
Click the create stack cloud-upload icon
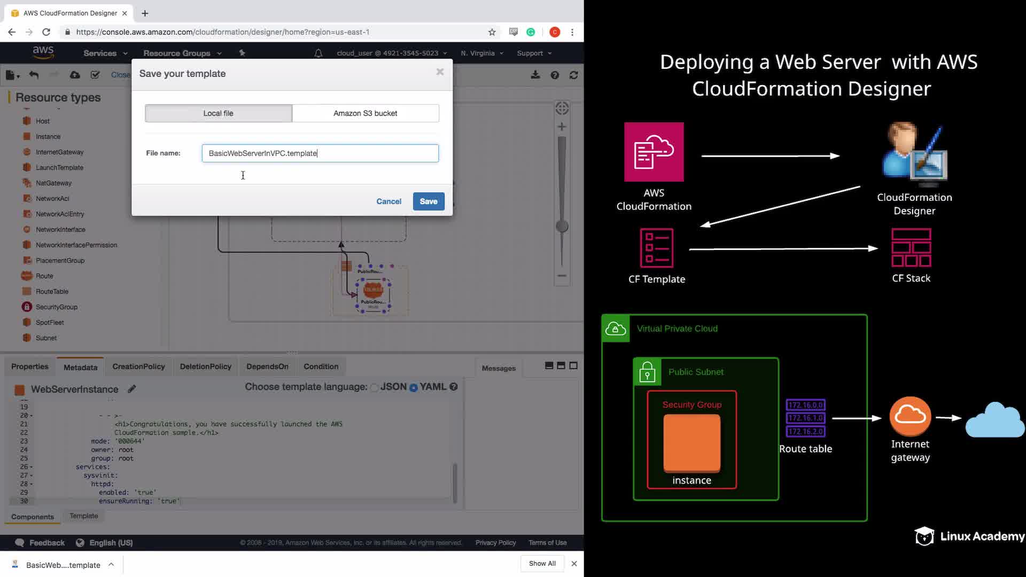[75, 75]
